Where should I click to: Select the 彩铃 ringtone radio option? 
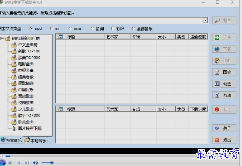(x=113, y=28)
